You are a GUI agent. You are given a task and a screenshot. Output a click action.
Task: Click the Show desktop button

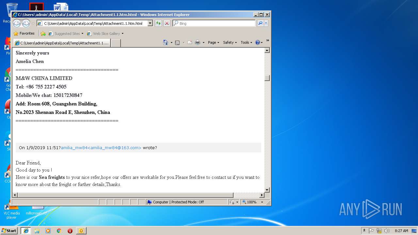point(414,231)
